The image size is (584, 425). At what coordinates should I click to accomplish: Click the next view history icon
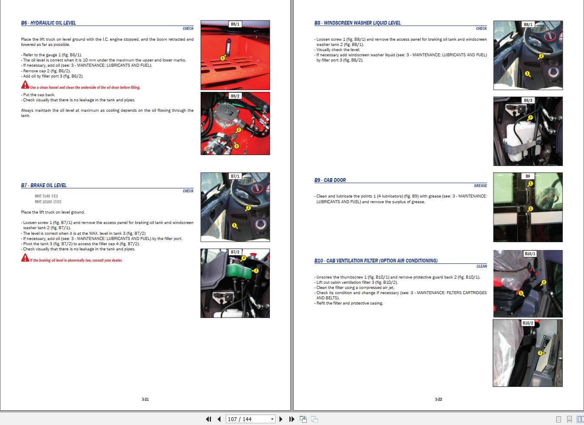[x=314, y=419]
